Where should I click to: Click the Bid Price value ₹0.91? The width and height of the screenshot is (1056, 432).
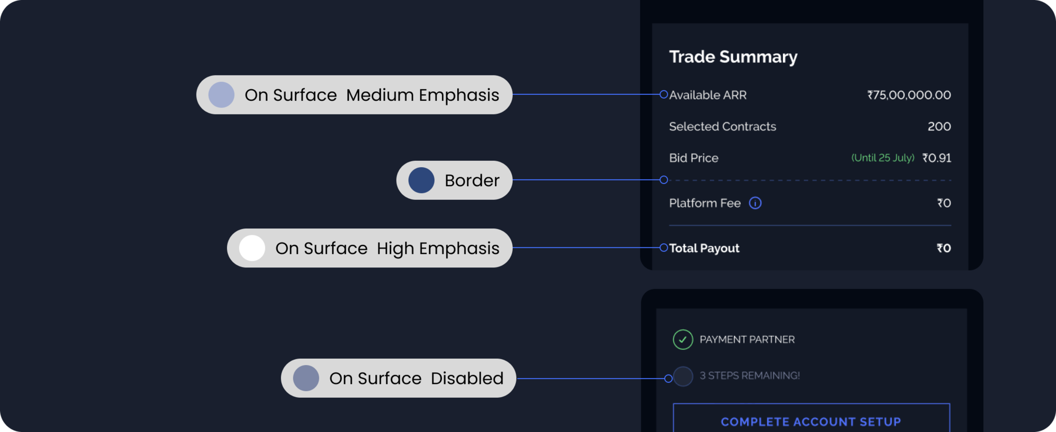[x=937, y=158]
